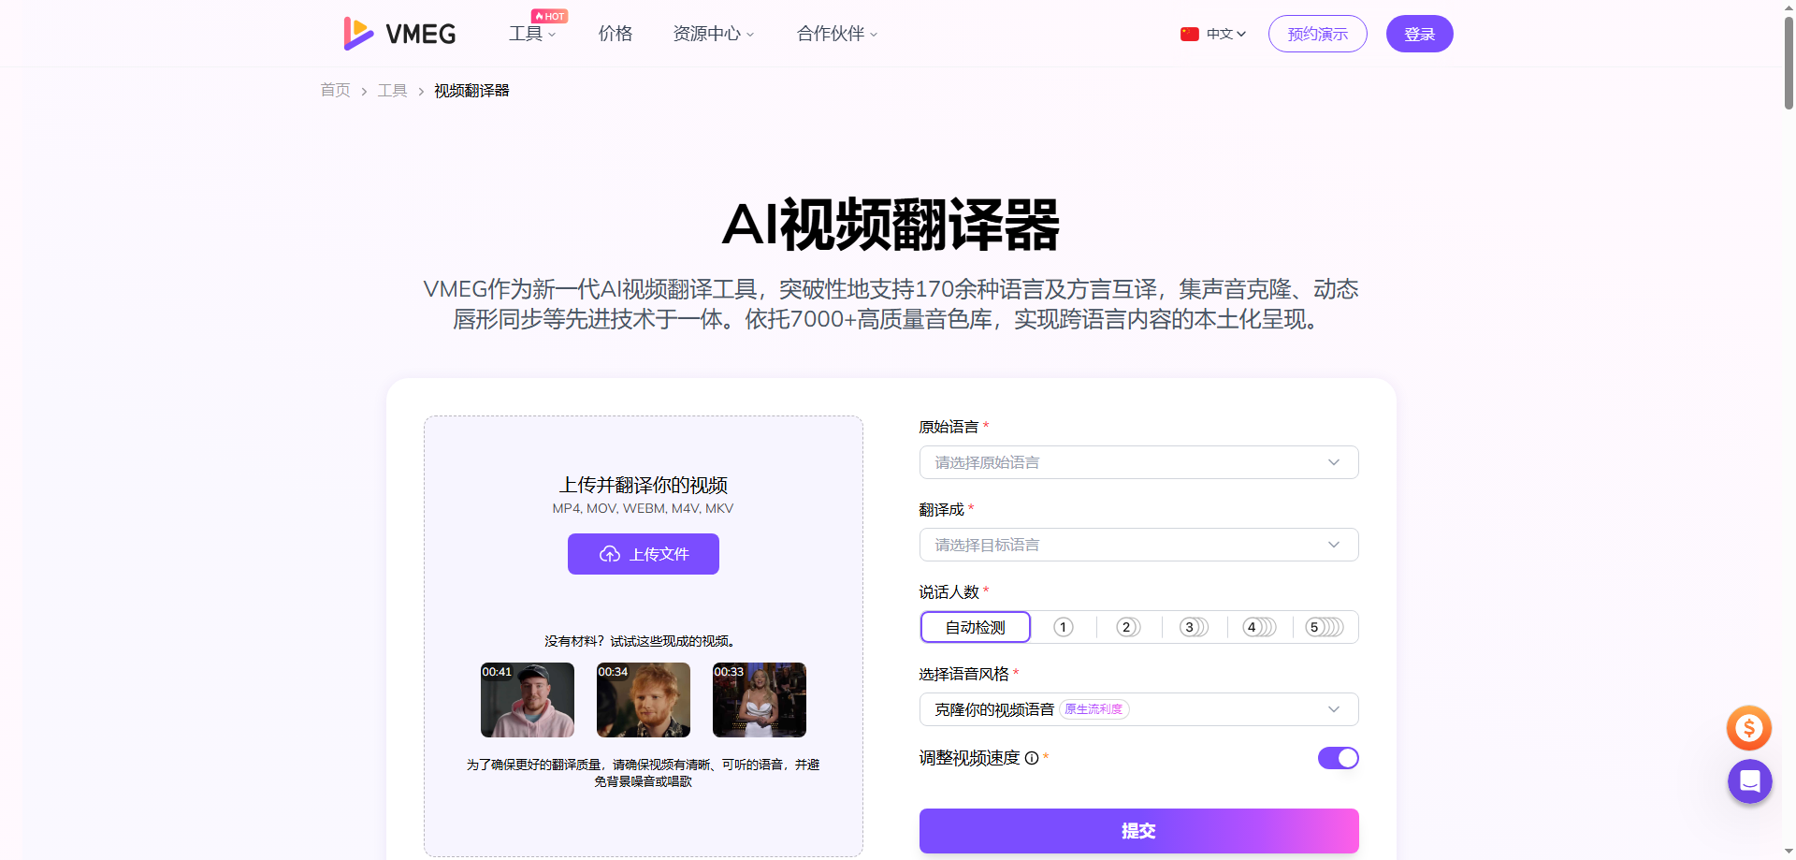
Task: Select 自动检测 speaker count option
Action: 975,627
